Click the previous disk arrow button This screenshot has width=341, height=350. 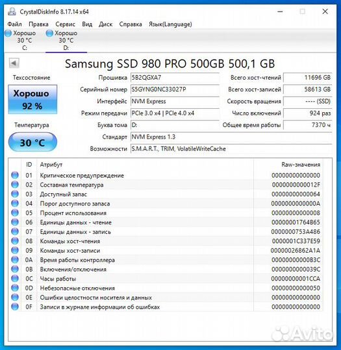pos(14,63)
